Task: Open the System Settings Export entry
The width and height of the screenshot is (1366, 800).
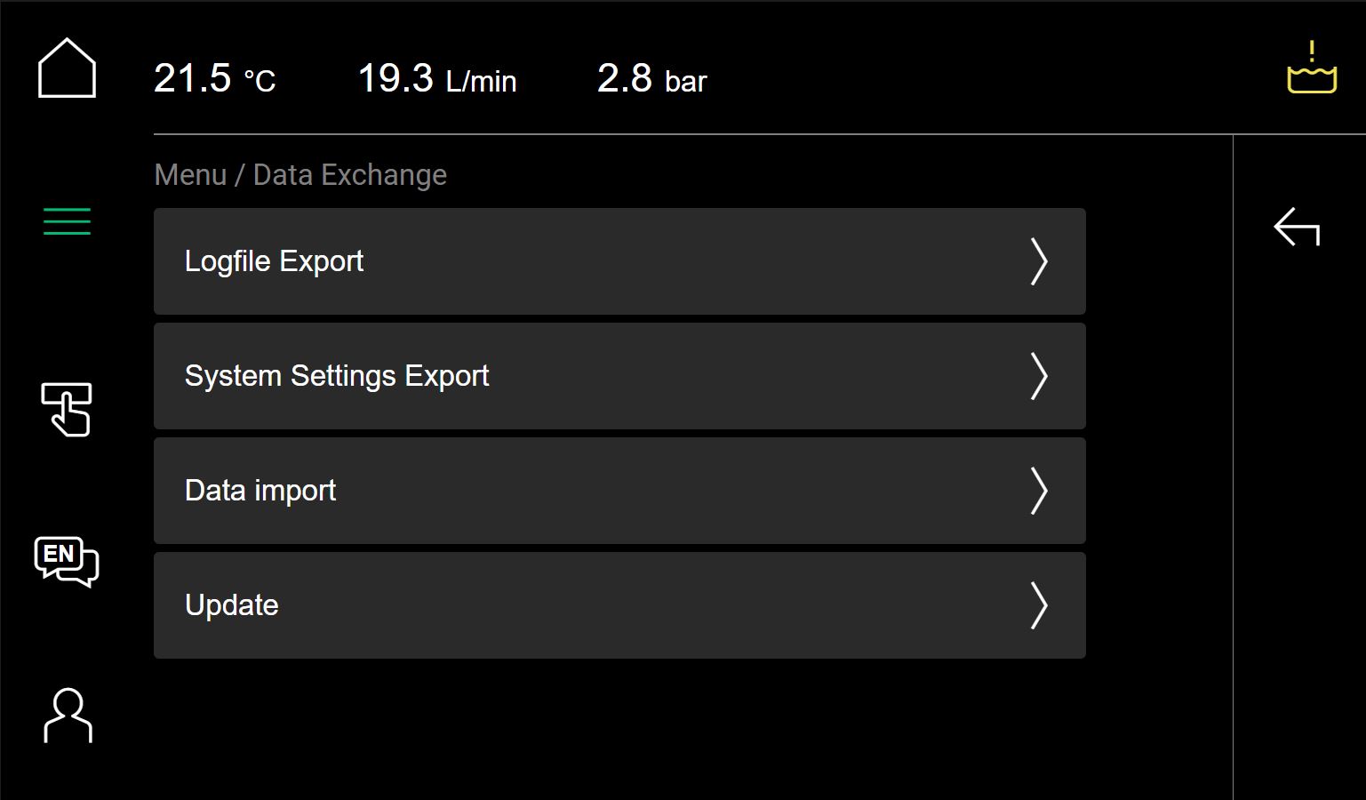Action: click(x=619, y=376)
